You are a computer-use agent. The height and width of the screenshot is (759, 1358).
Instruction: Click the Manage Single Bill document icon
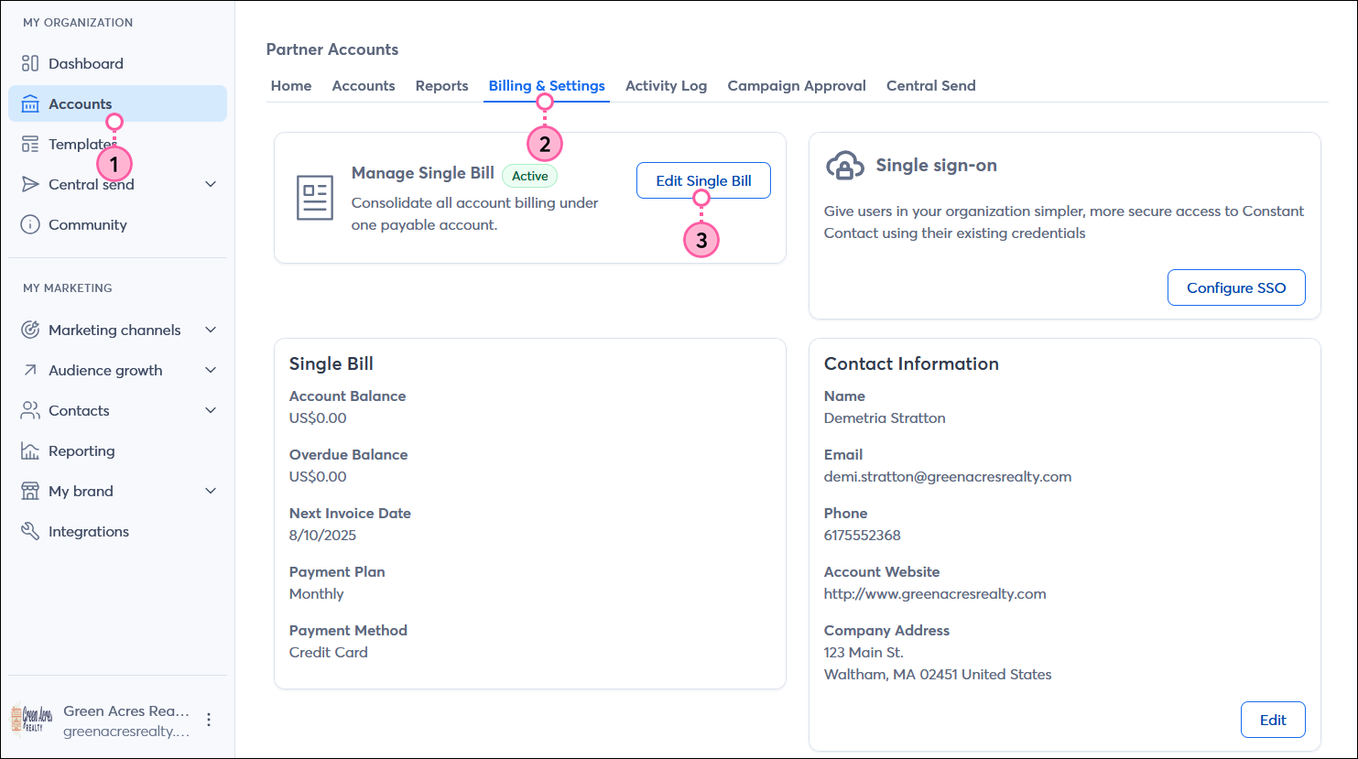point(315,198)
